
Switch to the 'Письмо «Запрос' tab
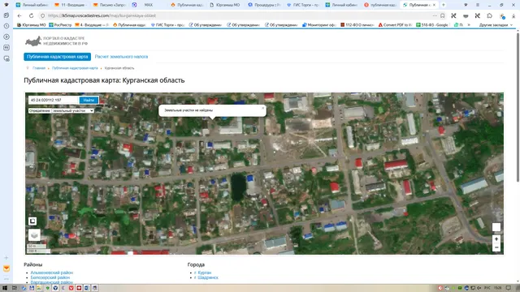[110, 5]
